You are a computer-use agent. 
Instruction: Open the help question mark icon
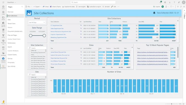(174, 2)
